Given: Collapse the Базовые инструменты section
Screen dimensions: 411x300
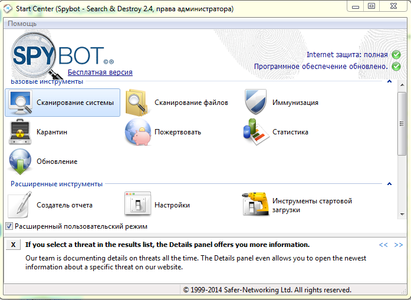Looking at the screenshot, I should (389, 81).
